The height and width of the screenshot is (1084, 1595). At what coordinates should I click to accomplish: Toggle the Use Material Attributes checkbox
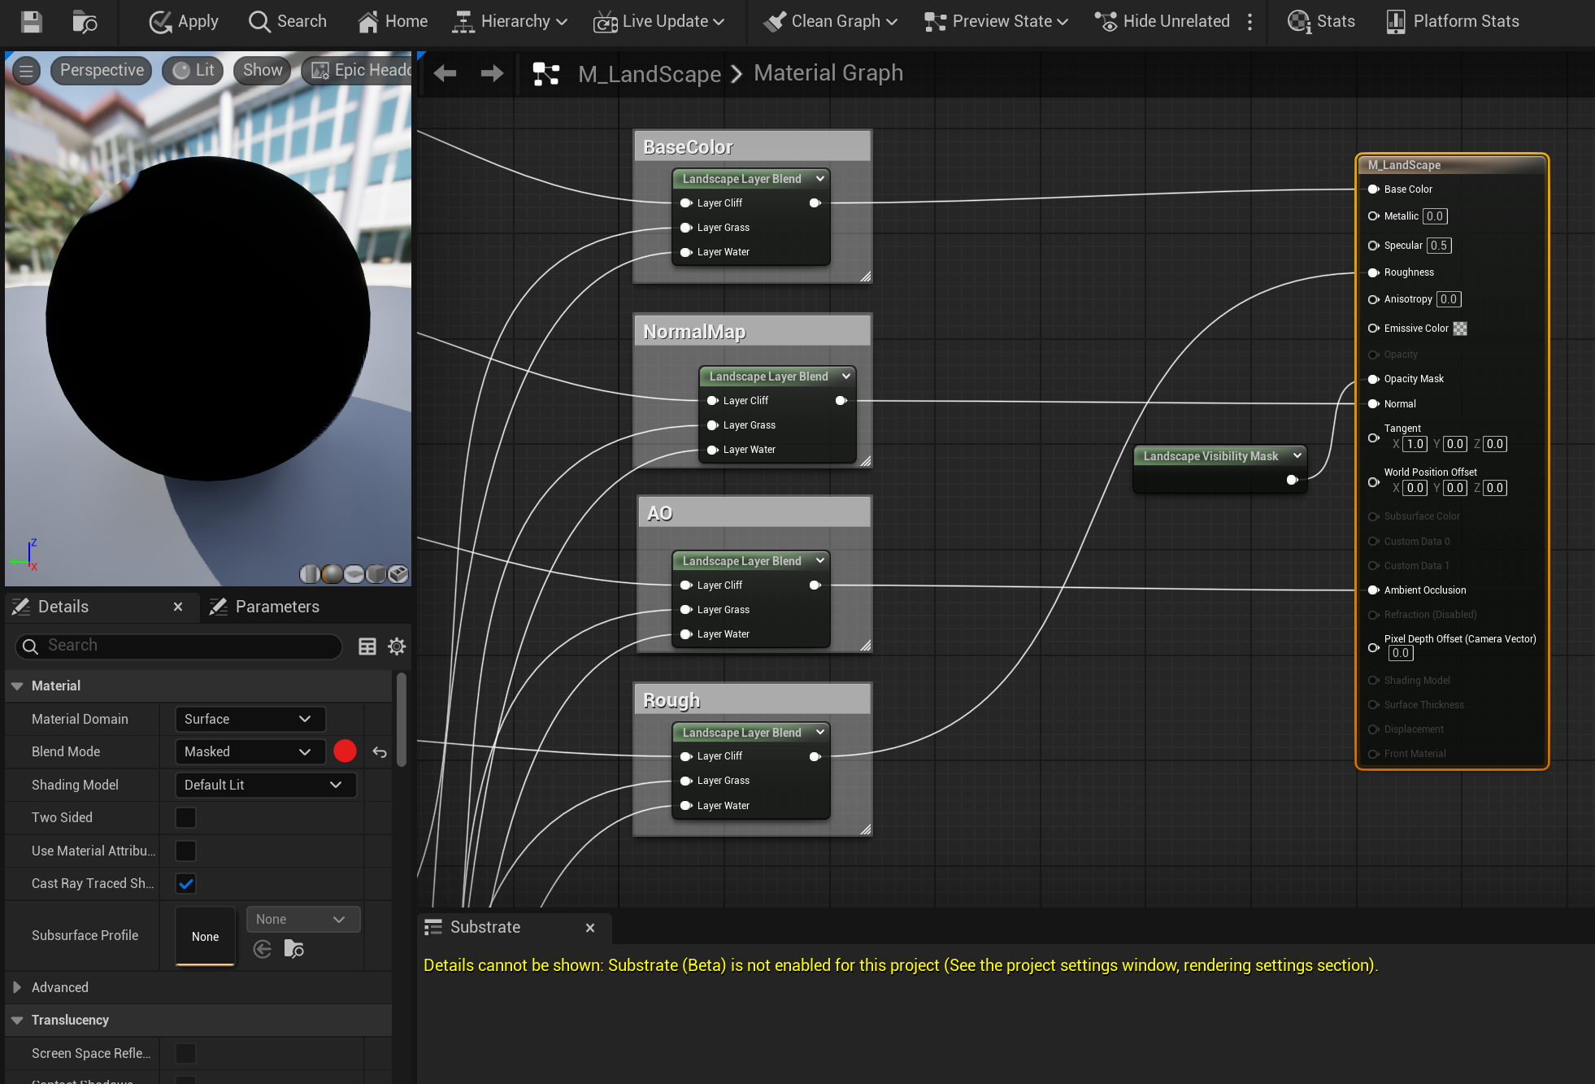(185, 851)
